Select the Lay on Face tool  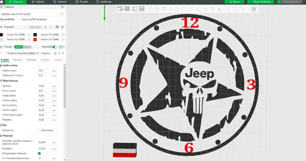[x=199, y=9]
